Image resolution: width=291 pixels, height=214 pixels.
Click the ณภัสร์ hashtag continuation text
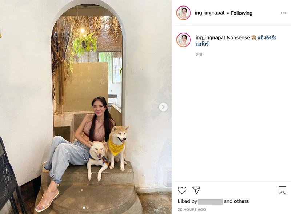tap(202, 44)
